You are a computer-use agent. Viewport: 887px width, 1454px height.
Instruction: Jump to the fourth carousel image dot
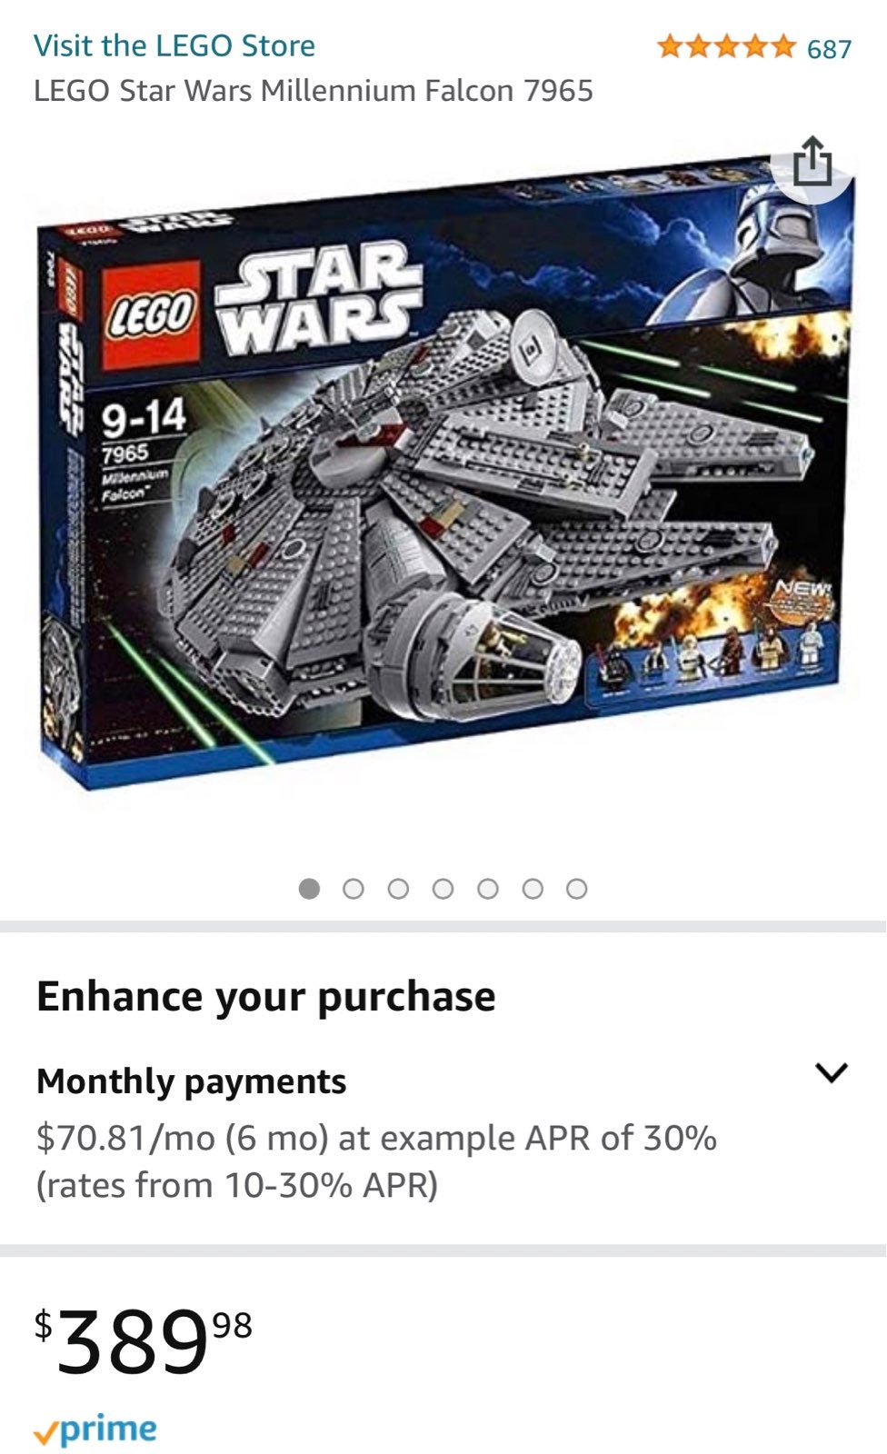[x=443, y=888]
